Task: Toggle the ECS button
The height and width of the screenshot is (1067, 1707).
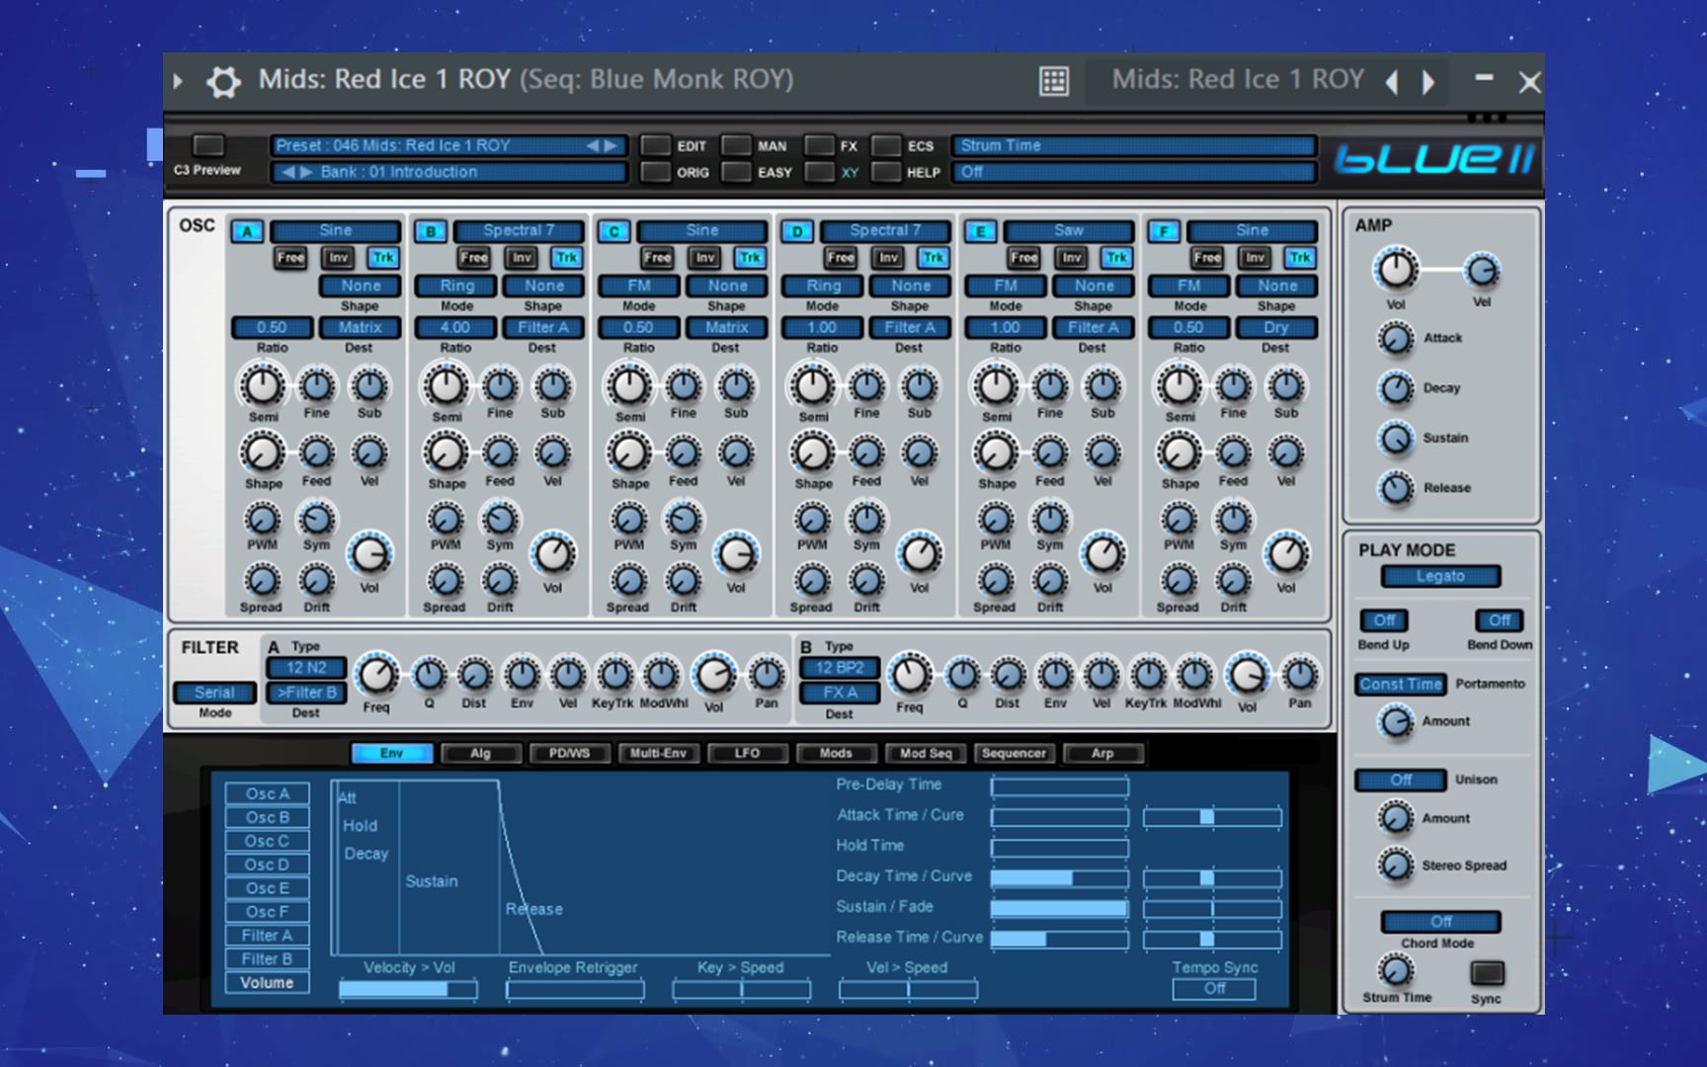Action: 885,145
